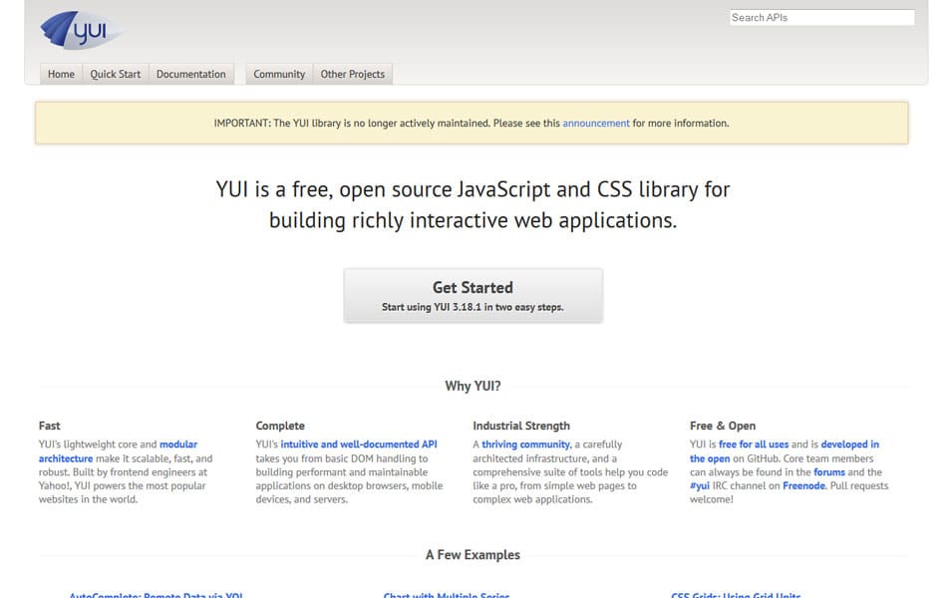Open the Other Projects tab

point(352,74)
